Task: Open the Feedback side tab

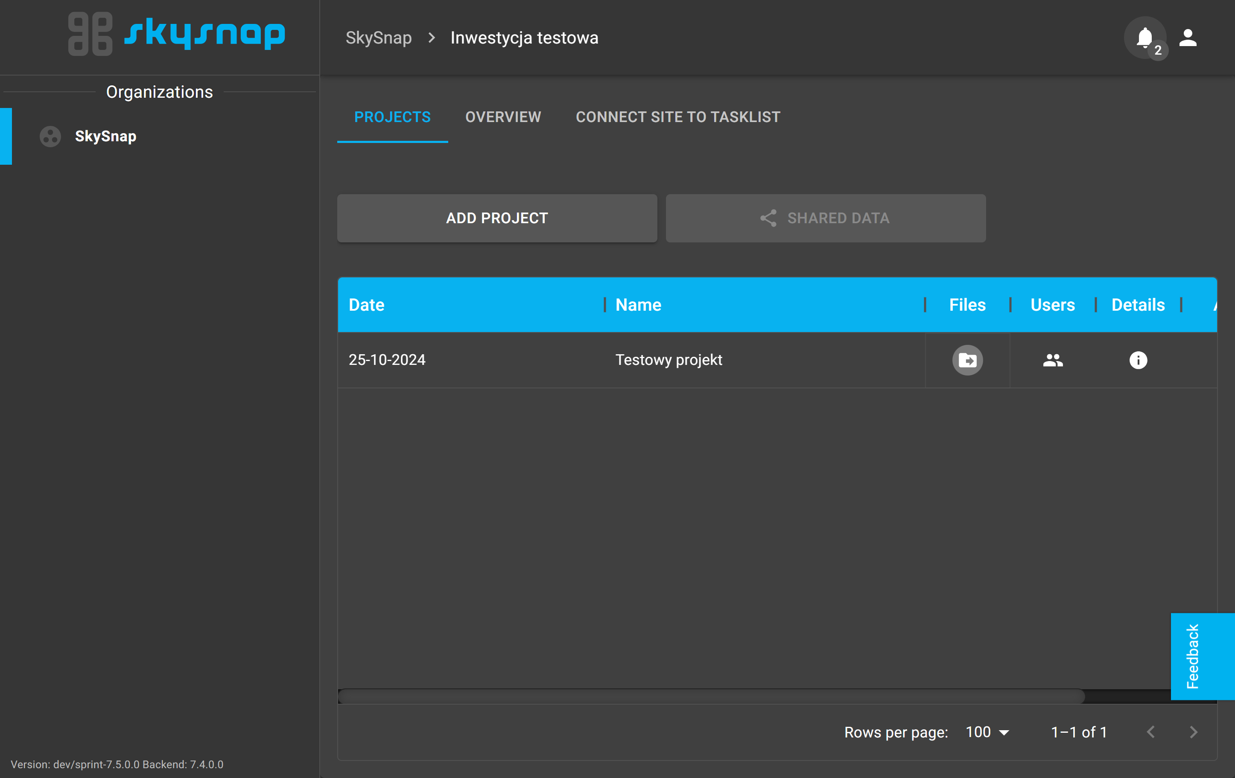Action: pos(1202,656)
